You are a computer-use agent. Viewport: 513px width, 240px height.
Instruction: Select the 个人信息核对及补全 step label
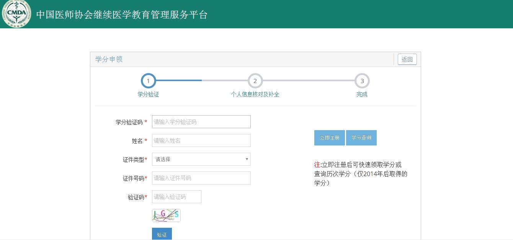tap(255, 95)
